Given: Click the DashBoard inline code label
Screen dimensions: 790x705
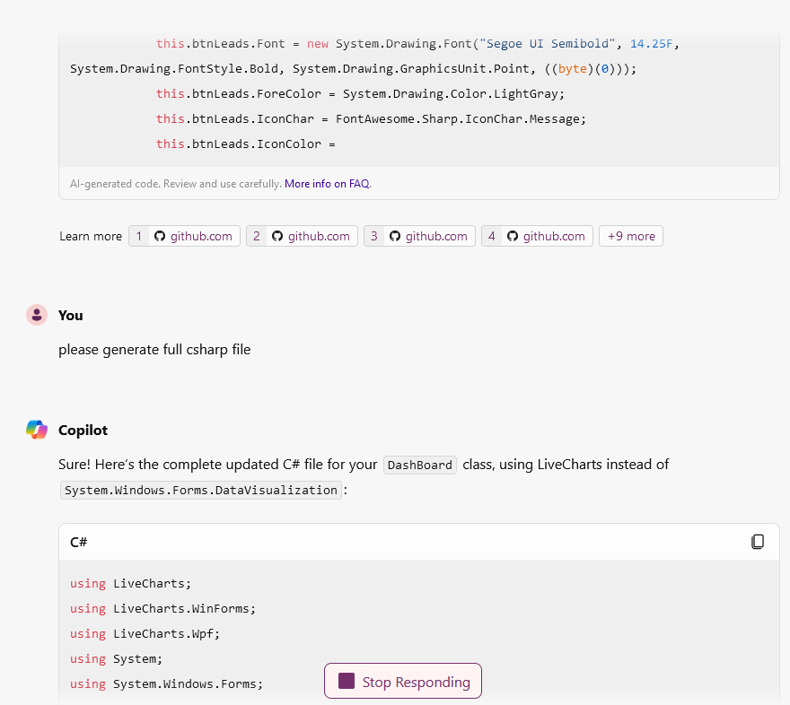Looking at the screenshot, I should click(420, 465).
